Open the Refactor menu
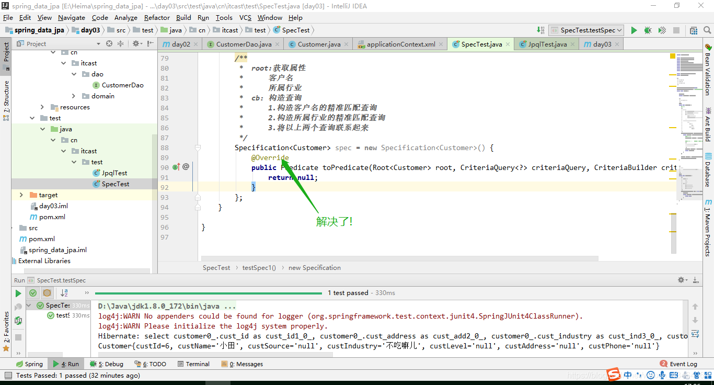The height and width of the screenshot is (385, 714). 157,17
